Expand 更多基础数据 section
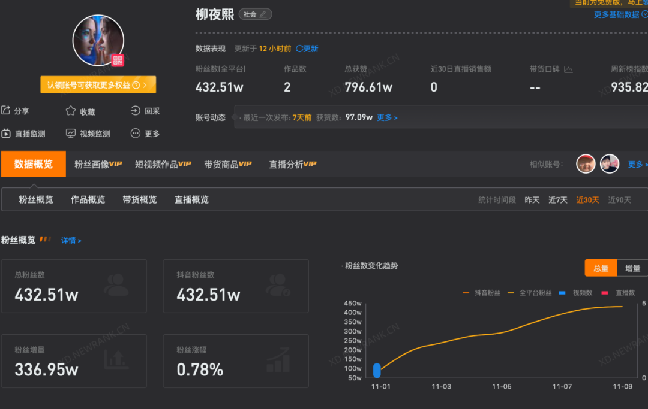 click(x=620, y=14)
